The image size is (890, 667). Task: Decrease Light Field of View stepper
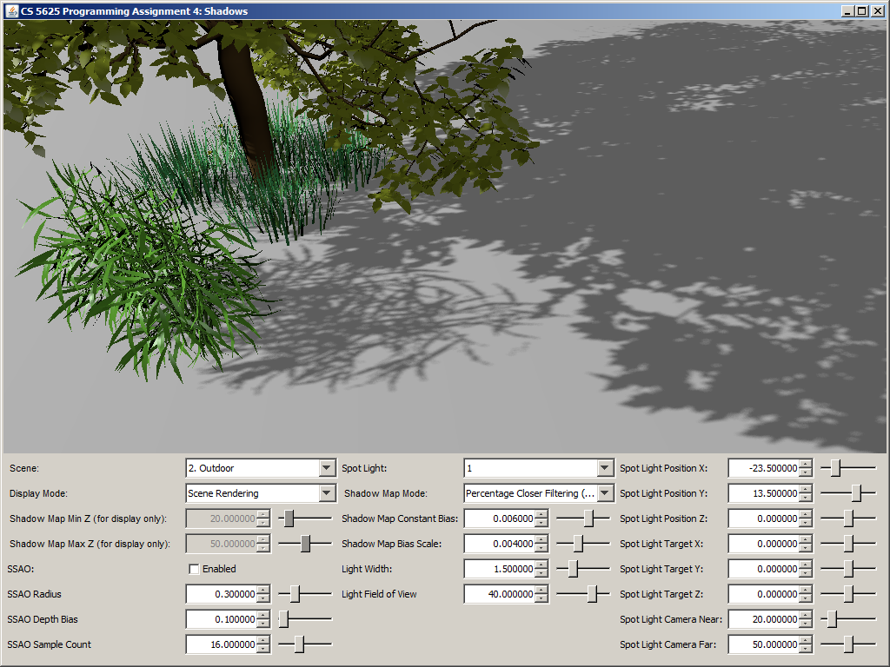pyautogui.click(x=541, y=598)
